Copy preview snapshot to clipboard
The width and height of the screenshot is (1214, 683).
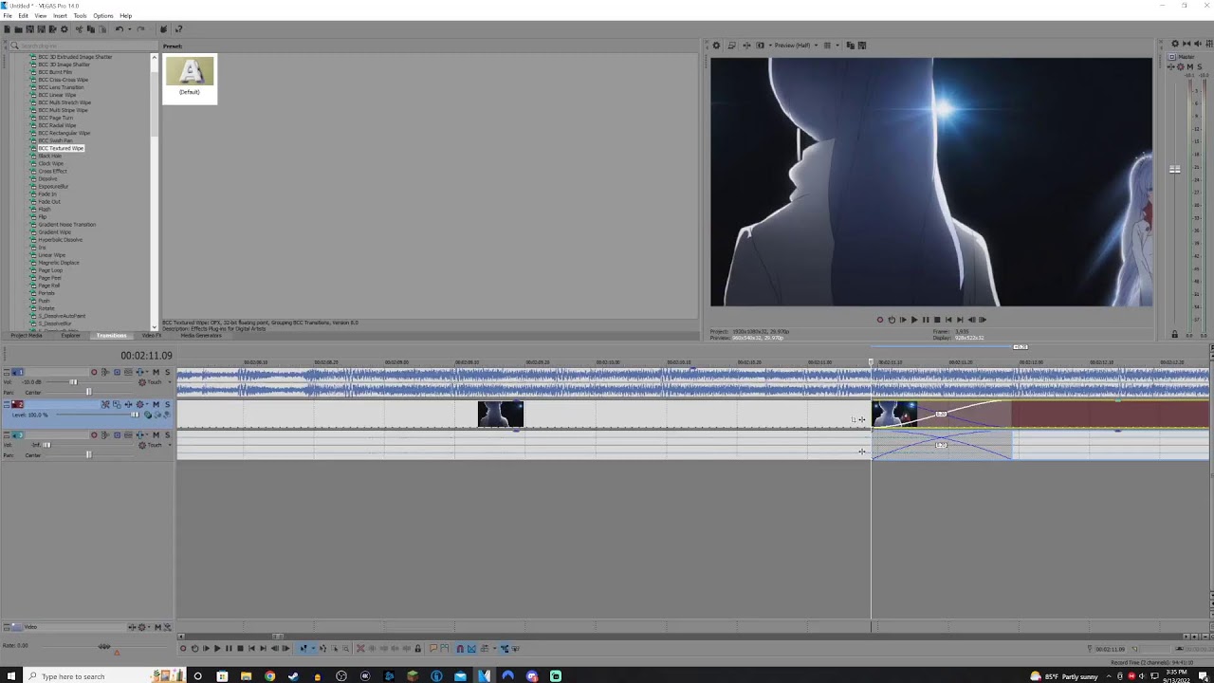851,46
